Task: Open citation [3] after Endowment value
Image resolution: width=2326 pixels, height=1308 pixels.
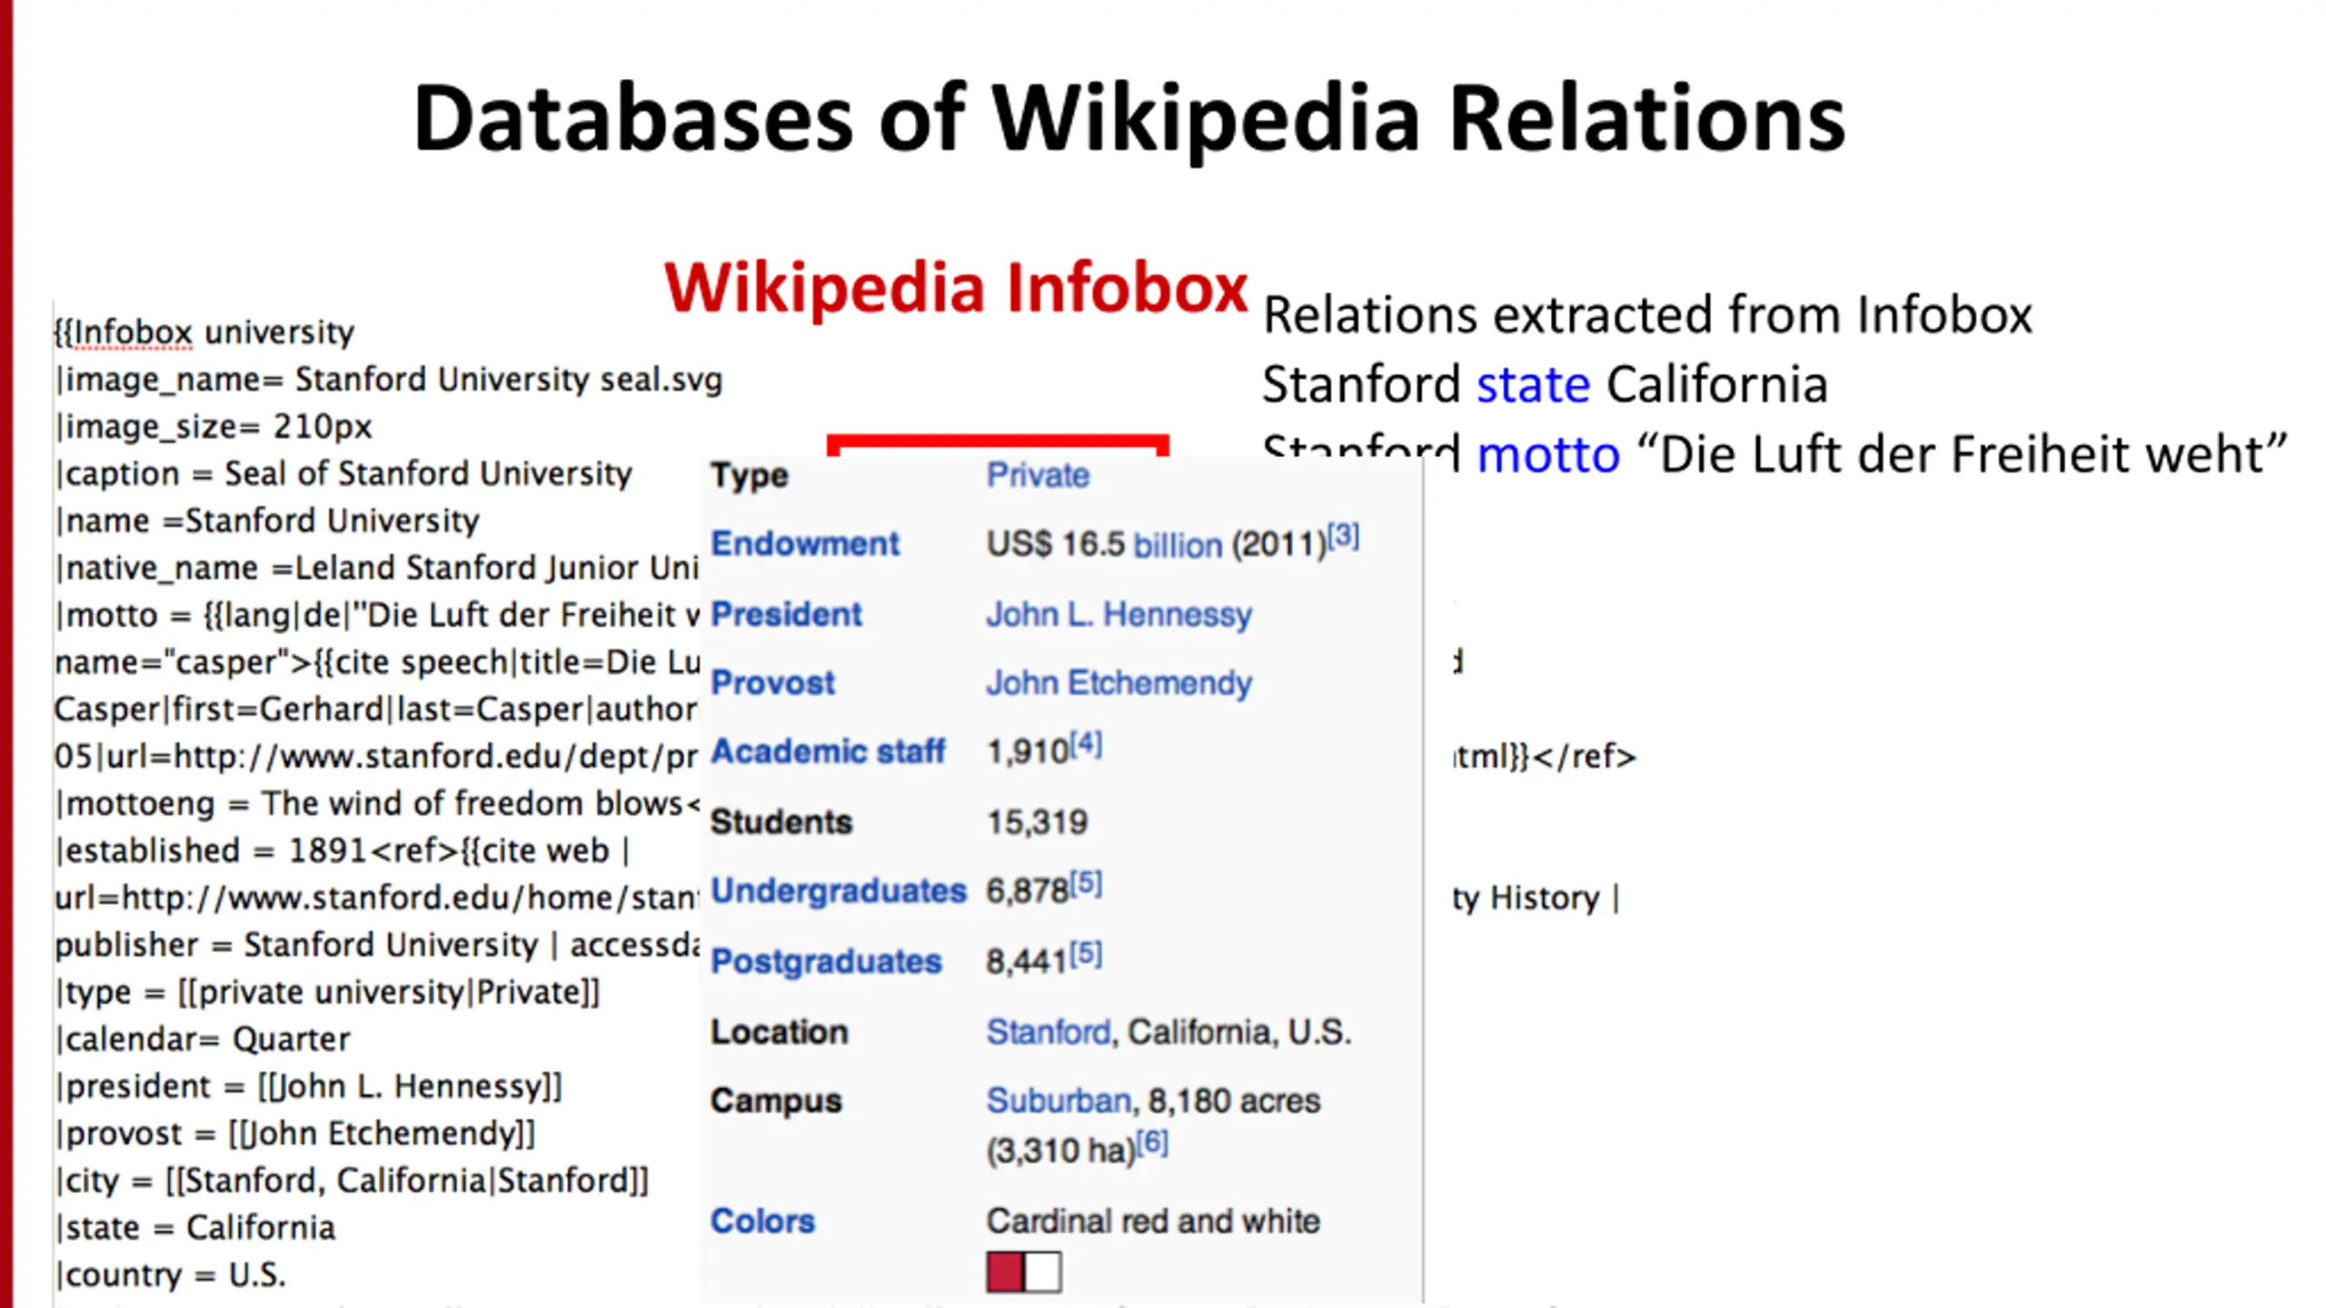Action: click(1343, 536)
